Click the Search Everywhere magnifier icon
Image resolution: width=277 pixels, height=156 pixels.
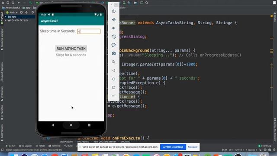pos(147,3)
